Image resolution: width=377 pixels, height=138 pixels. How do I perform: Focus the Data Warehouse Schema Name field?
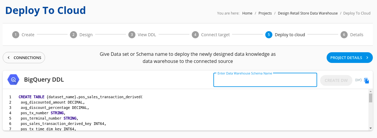[x=265, y=80]
